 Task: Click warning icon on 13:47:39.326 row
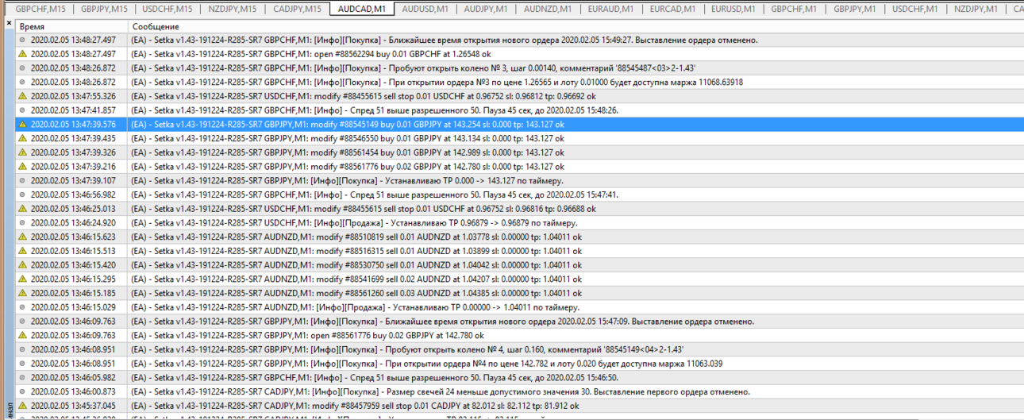point(22,152)
